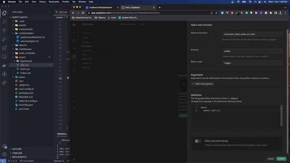
Task: Open the Profiles menu
Action: 65,2
